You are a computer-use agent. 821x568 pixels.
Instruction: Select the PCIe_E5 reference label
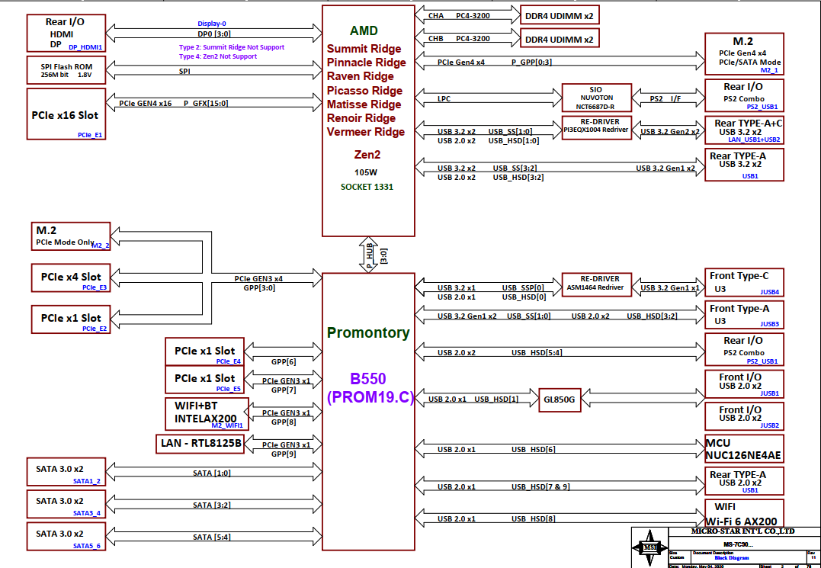(x=228, y=389)
